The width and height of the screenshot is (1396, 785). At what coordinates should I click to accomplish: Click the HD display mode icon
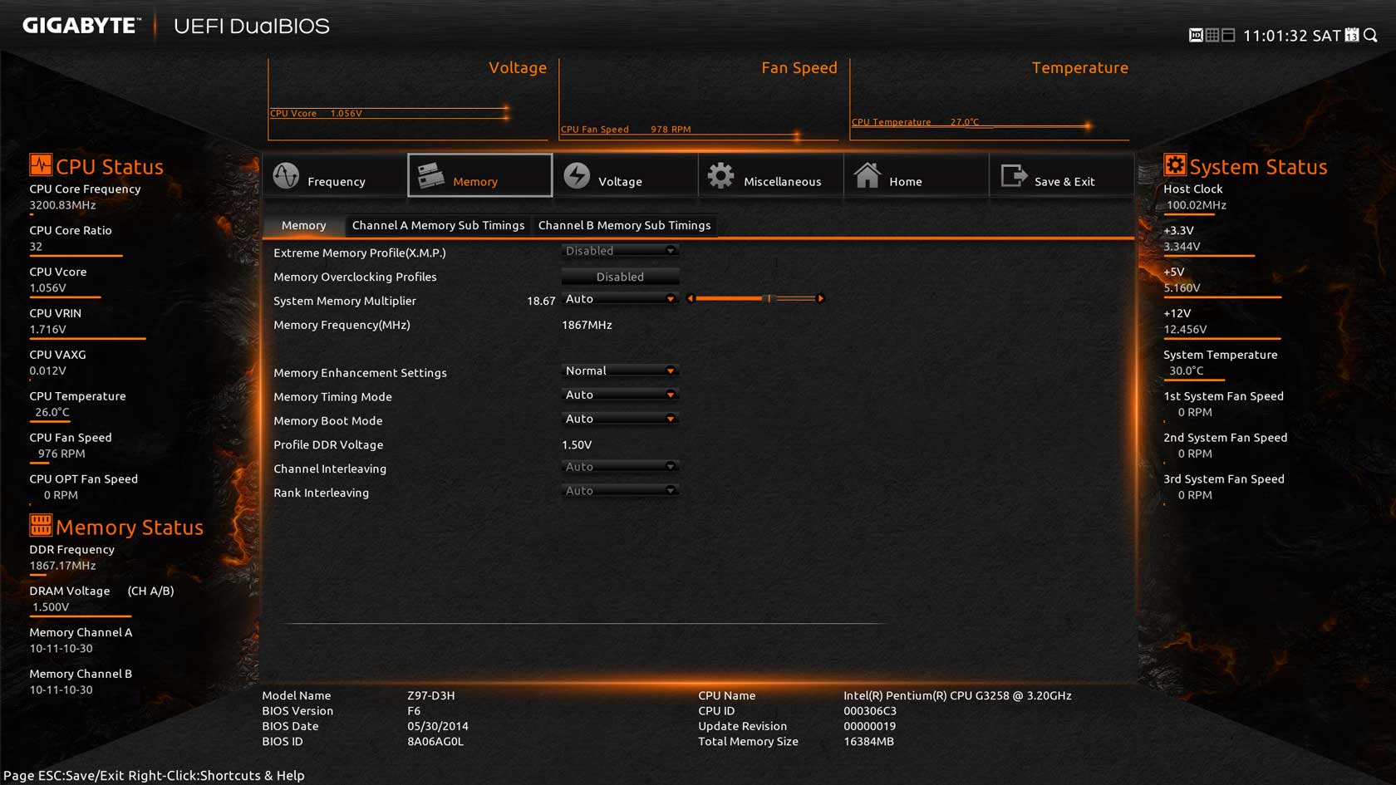click(1196, 35)
